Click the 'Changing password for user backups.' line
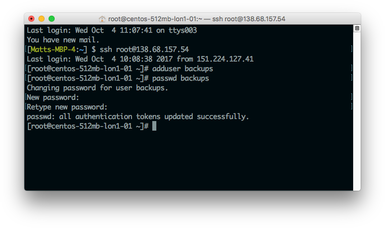The image size is (385, 228). pyautogui.click(x=97, y=88)
